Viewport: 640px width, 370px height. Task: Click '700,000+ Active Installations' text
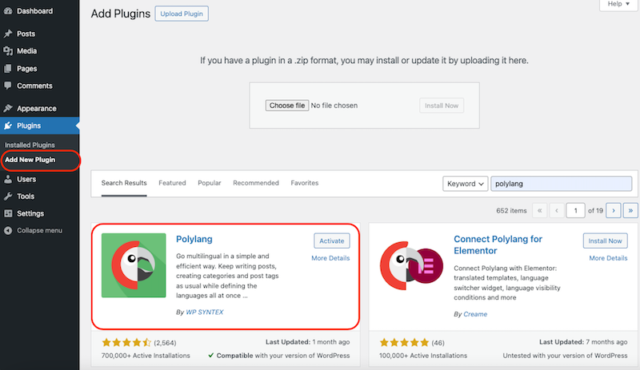pyautogui.click(x=146, y=356)
